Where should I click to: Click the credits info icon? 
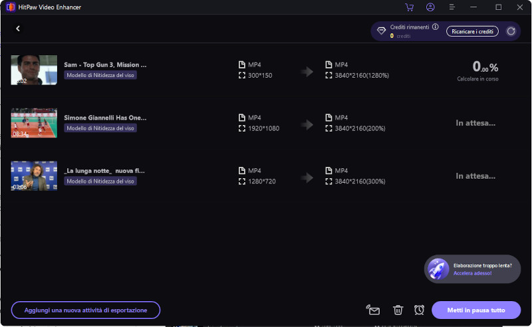[x=435, y=27]
